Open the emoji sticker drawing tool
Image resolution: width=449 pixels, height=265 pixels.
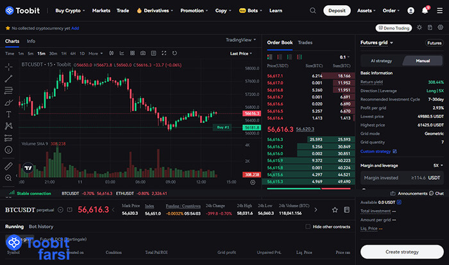pyautogui.click(x=8, y=150)
